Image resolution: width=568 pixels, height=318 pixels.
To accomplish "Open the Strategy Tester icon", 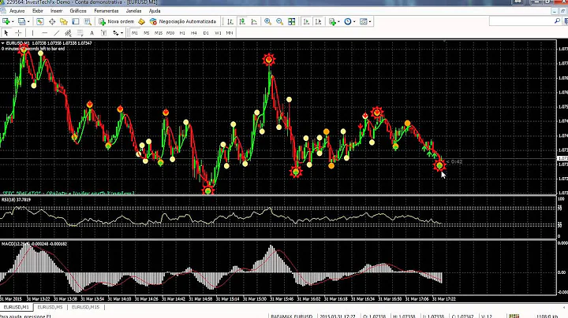I will tap(88, 22).
